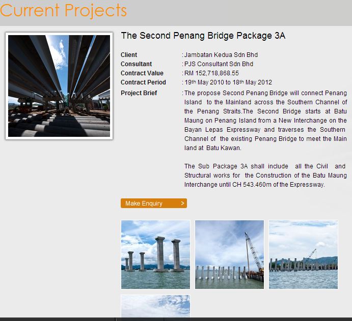
Task: Open thumbnail showing crane and piles
Action: [x=229, y=254]
